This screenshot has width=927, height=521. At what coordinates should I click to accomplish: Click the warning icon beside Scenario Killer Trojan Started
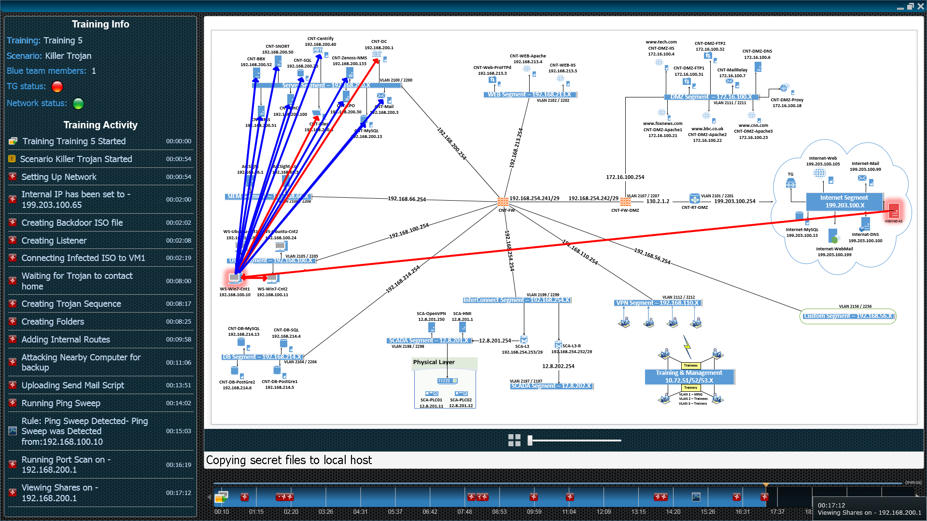(12, 158)
